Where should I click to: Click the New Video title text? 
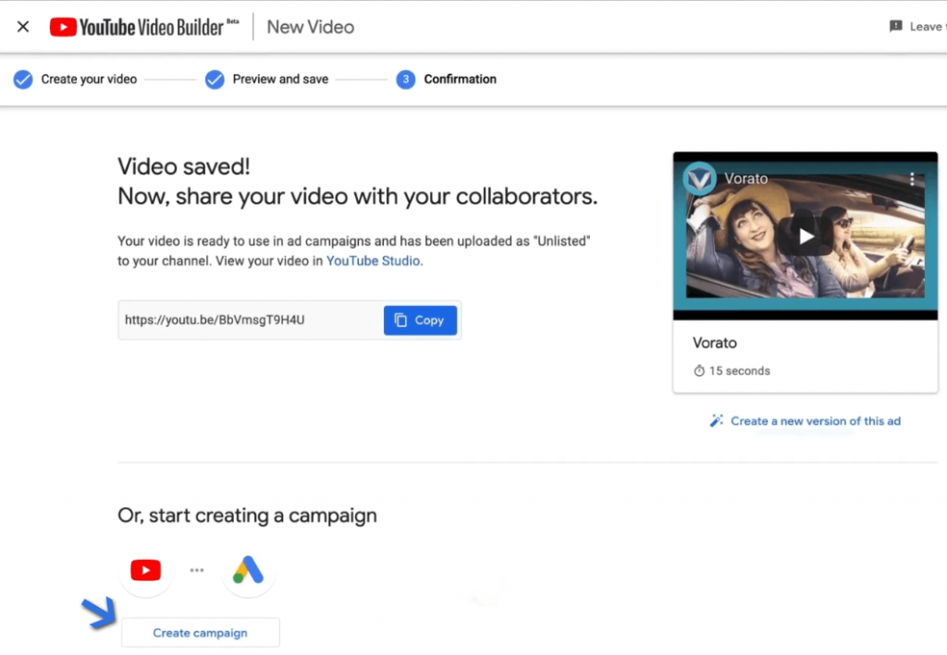point(311,27)
